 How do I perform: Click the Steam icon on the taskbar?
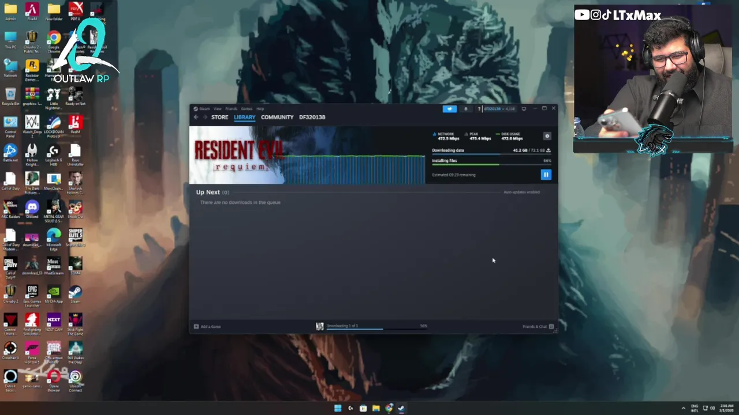click(x=401, y=408)
